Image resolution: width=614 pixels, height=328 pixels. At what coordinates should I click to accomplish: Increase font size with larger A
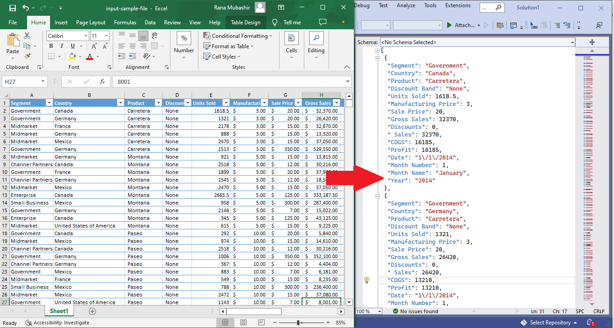click(94, 46)
